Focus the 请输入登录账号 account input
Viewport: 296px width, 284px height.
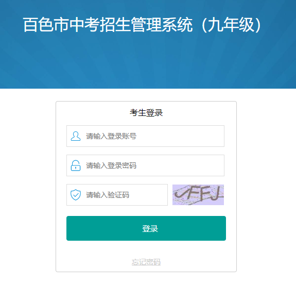(145, 136)
